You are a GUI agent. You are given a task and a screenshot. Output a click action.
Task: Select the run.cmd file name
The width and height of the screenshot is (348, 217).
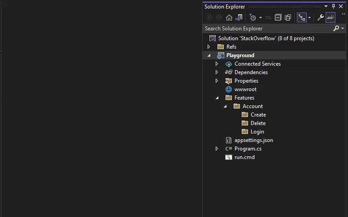coord(245,157)
